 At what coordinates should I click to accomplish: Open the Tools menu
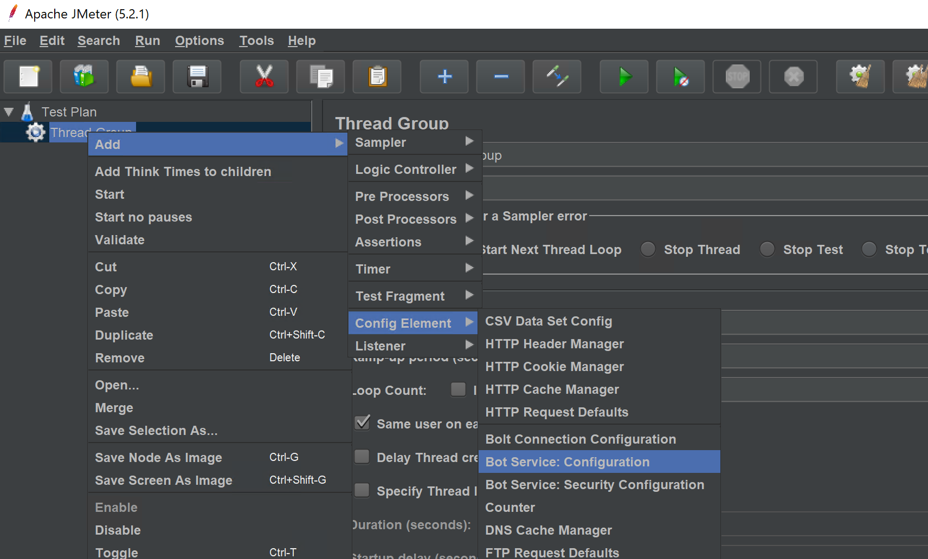coord(256,41)
